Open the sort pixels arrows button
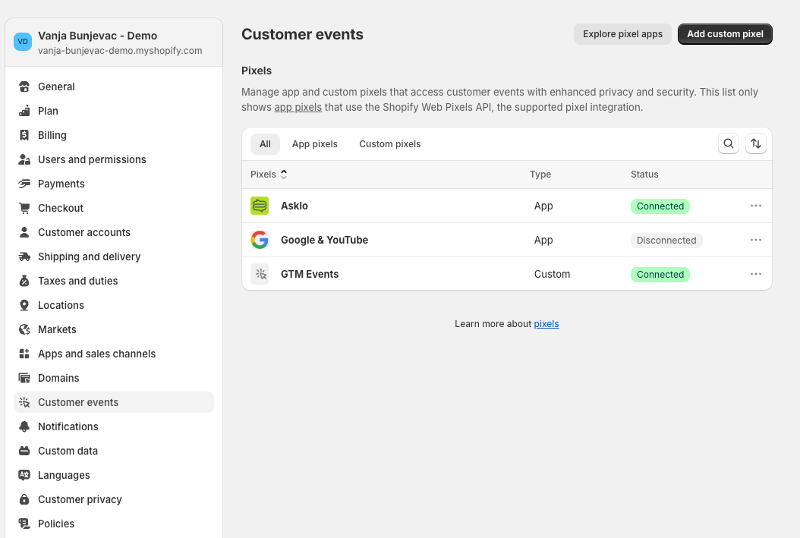This screenshot has width=800, height=538. (x=755, y=143)
